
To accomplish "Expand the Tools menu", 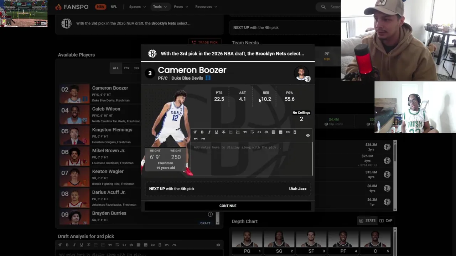I will 160,7.
